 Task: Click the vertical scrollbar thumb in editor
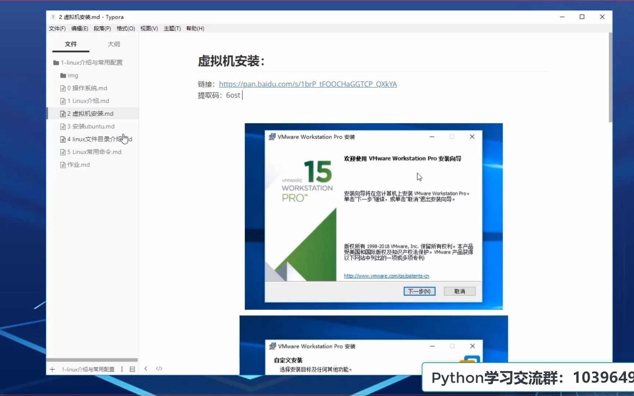tap(610, 77)
